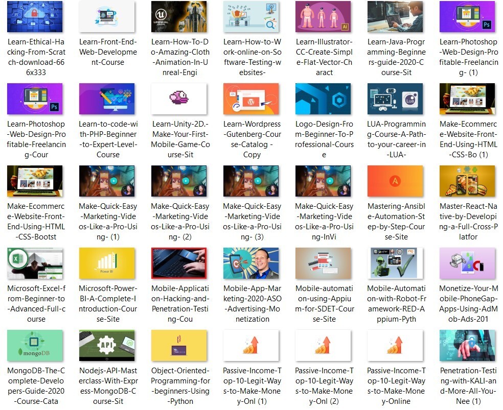Click filename 'Learn-Unity-2D.-Make-Your-First-Mobile-Game'
The width and height of the screenshot is (503, 410).
(180, 139)
